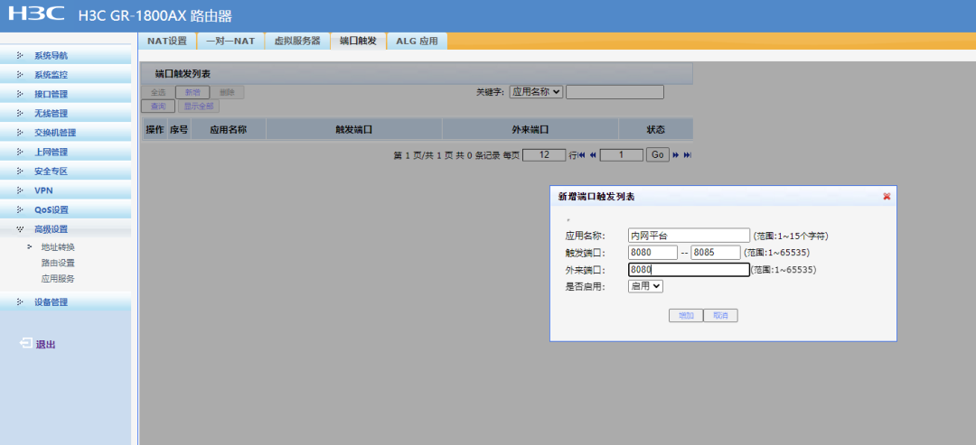
Task: Click 触发端口 end field showing 8085
Action: 716,253
